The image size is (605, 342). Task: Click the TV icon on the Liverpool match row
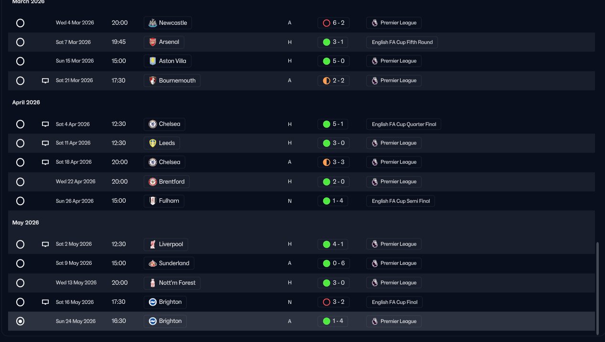[x=45, y=244]
